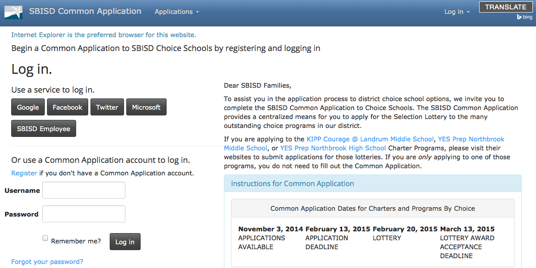
Task: Open the Applications dropdown menu
Action: [x=177, y=12]
